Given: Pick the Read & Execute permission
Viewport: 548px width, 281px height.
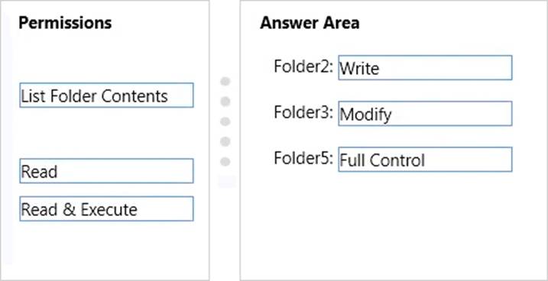Looking at the screenshot, I should point(106,208).
